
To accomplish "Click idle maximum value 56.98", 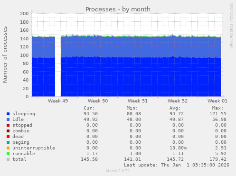I will [219, 120].
